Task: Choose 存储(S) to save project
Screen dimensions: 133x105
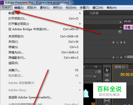Action: point(45,47)
